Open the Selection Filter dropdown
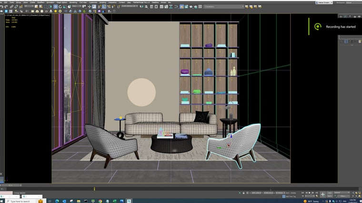The height and width of the screenshot is (203, 362). [x=29, y=6]
